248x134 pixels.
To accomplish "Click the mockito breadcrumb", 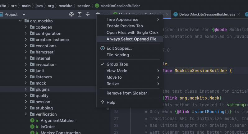I will [x=66, y=6].
